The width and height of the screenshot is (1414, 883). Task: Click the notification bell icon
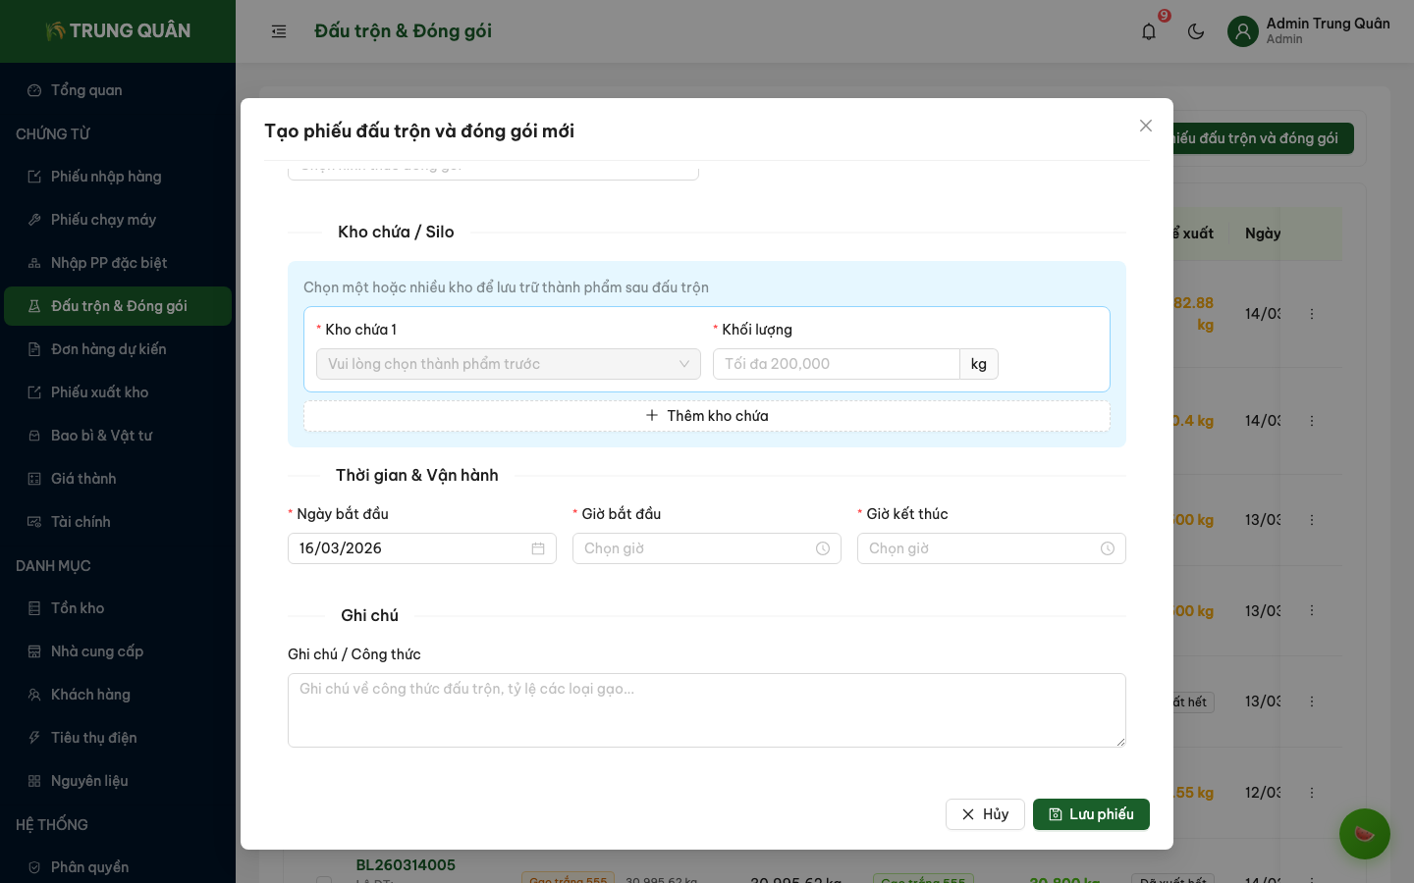tap(1149, 31)
